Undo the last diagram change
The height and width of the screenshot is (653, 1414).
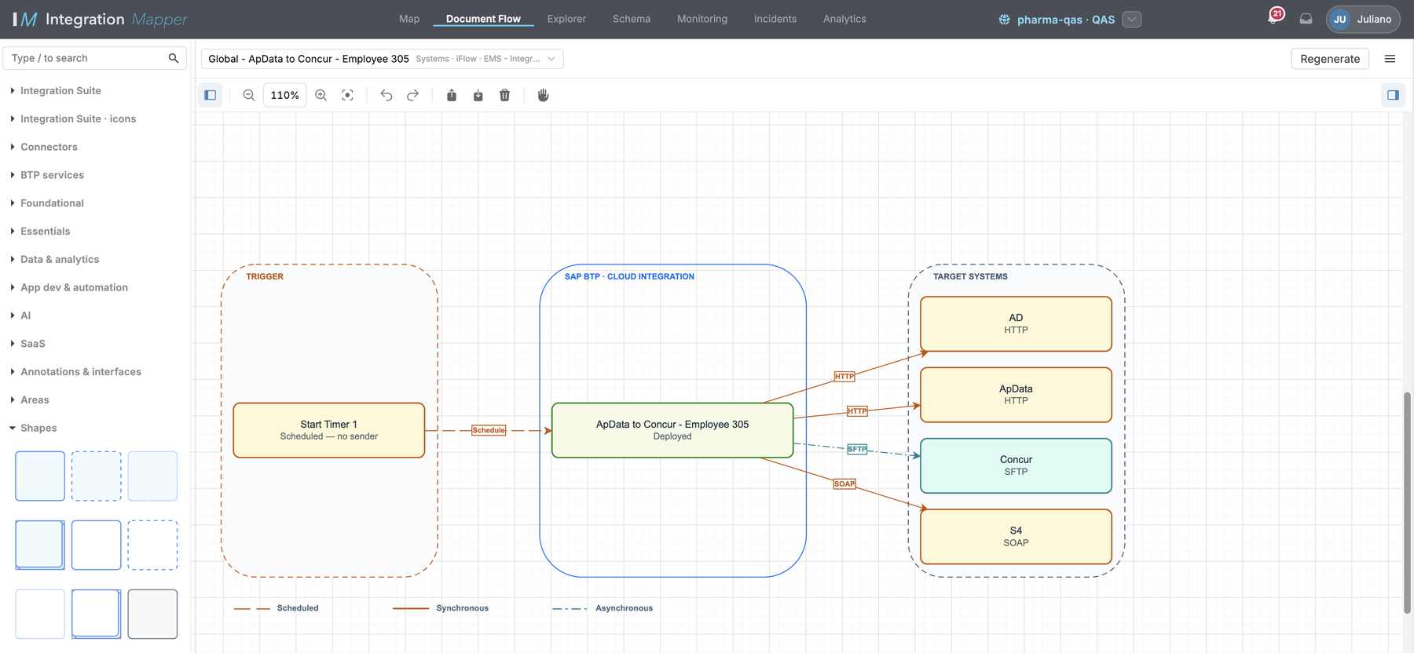(x=386, y=95)
